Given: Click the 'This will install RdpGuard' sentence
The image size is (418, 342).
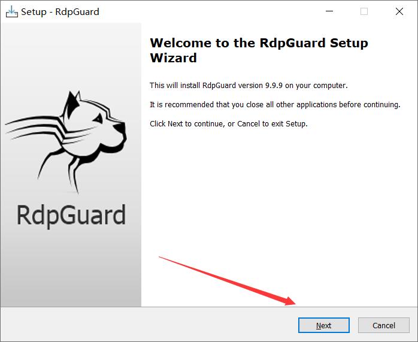Looking at the screenshot, I should pyautogui.click(x=249, y=86).
